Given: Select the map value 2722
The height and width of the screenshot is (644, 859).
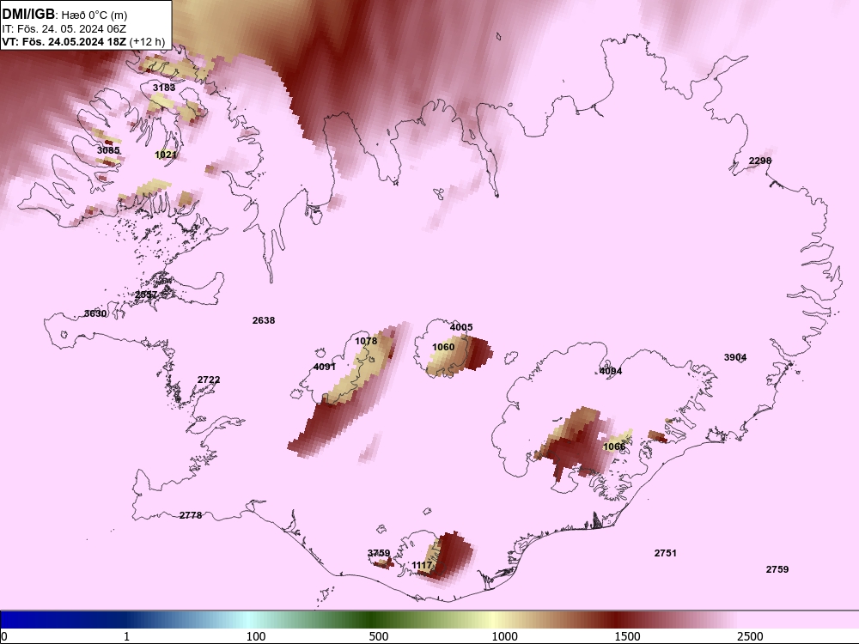Looking at the screenshot, I should pyautogui.click(x=209, y=380).
